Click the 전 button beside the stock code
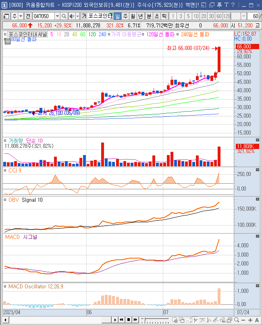Image resolution: width=262 pixels, height=325 pixels. pos(28,16)
